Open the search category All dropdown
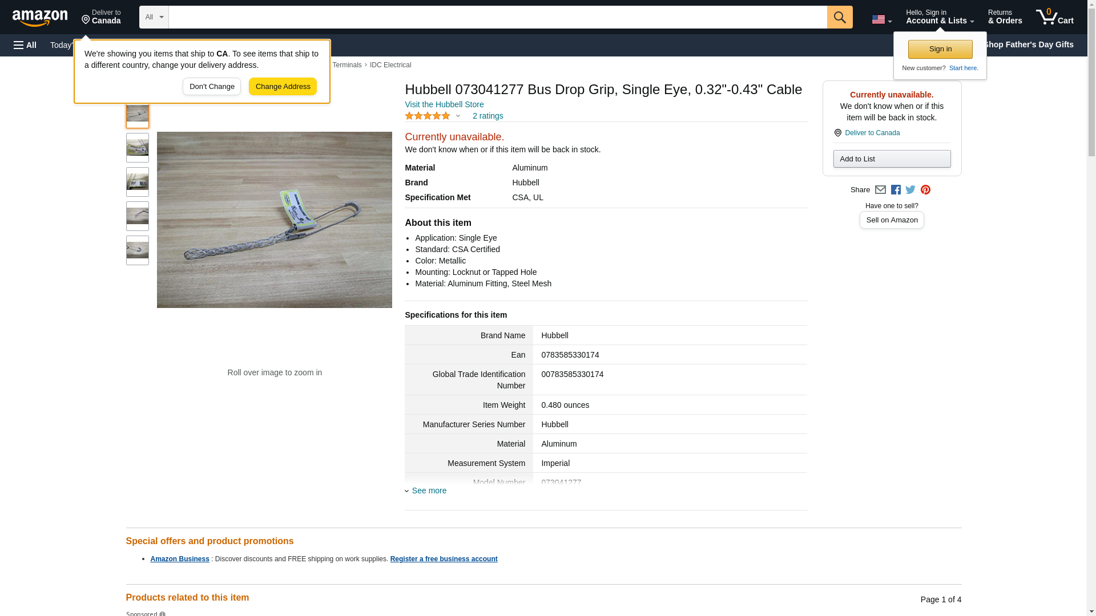This screenshot has height=616, width=1096. (x=154, y=17)
